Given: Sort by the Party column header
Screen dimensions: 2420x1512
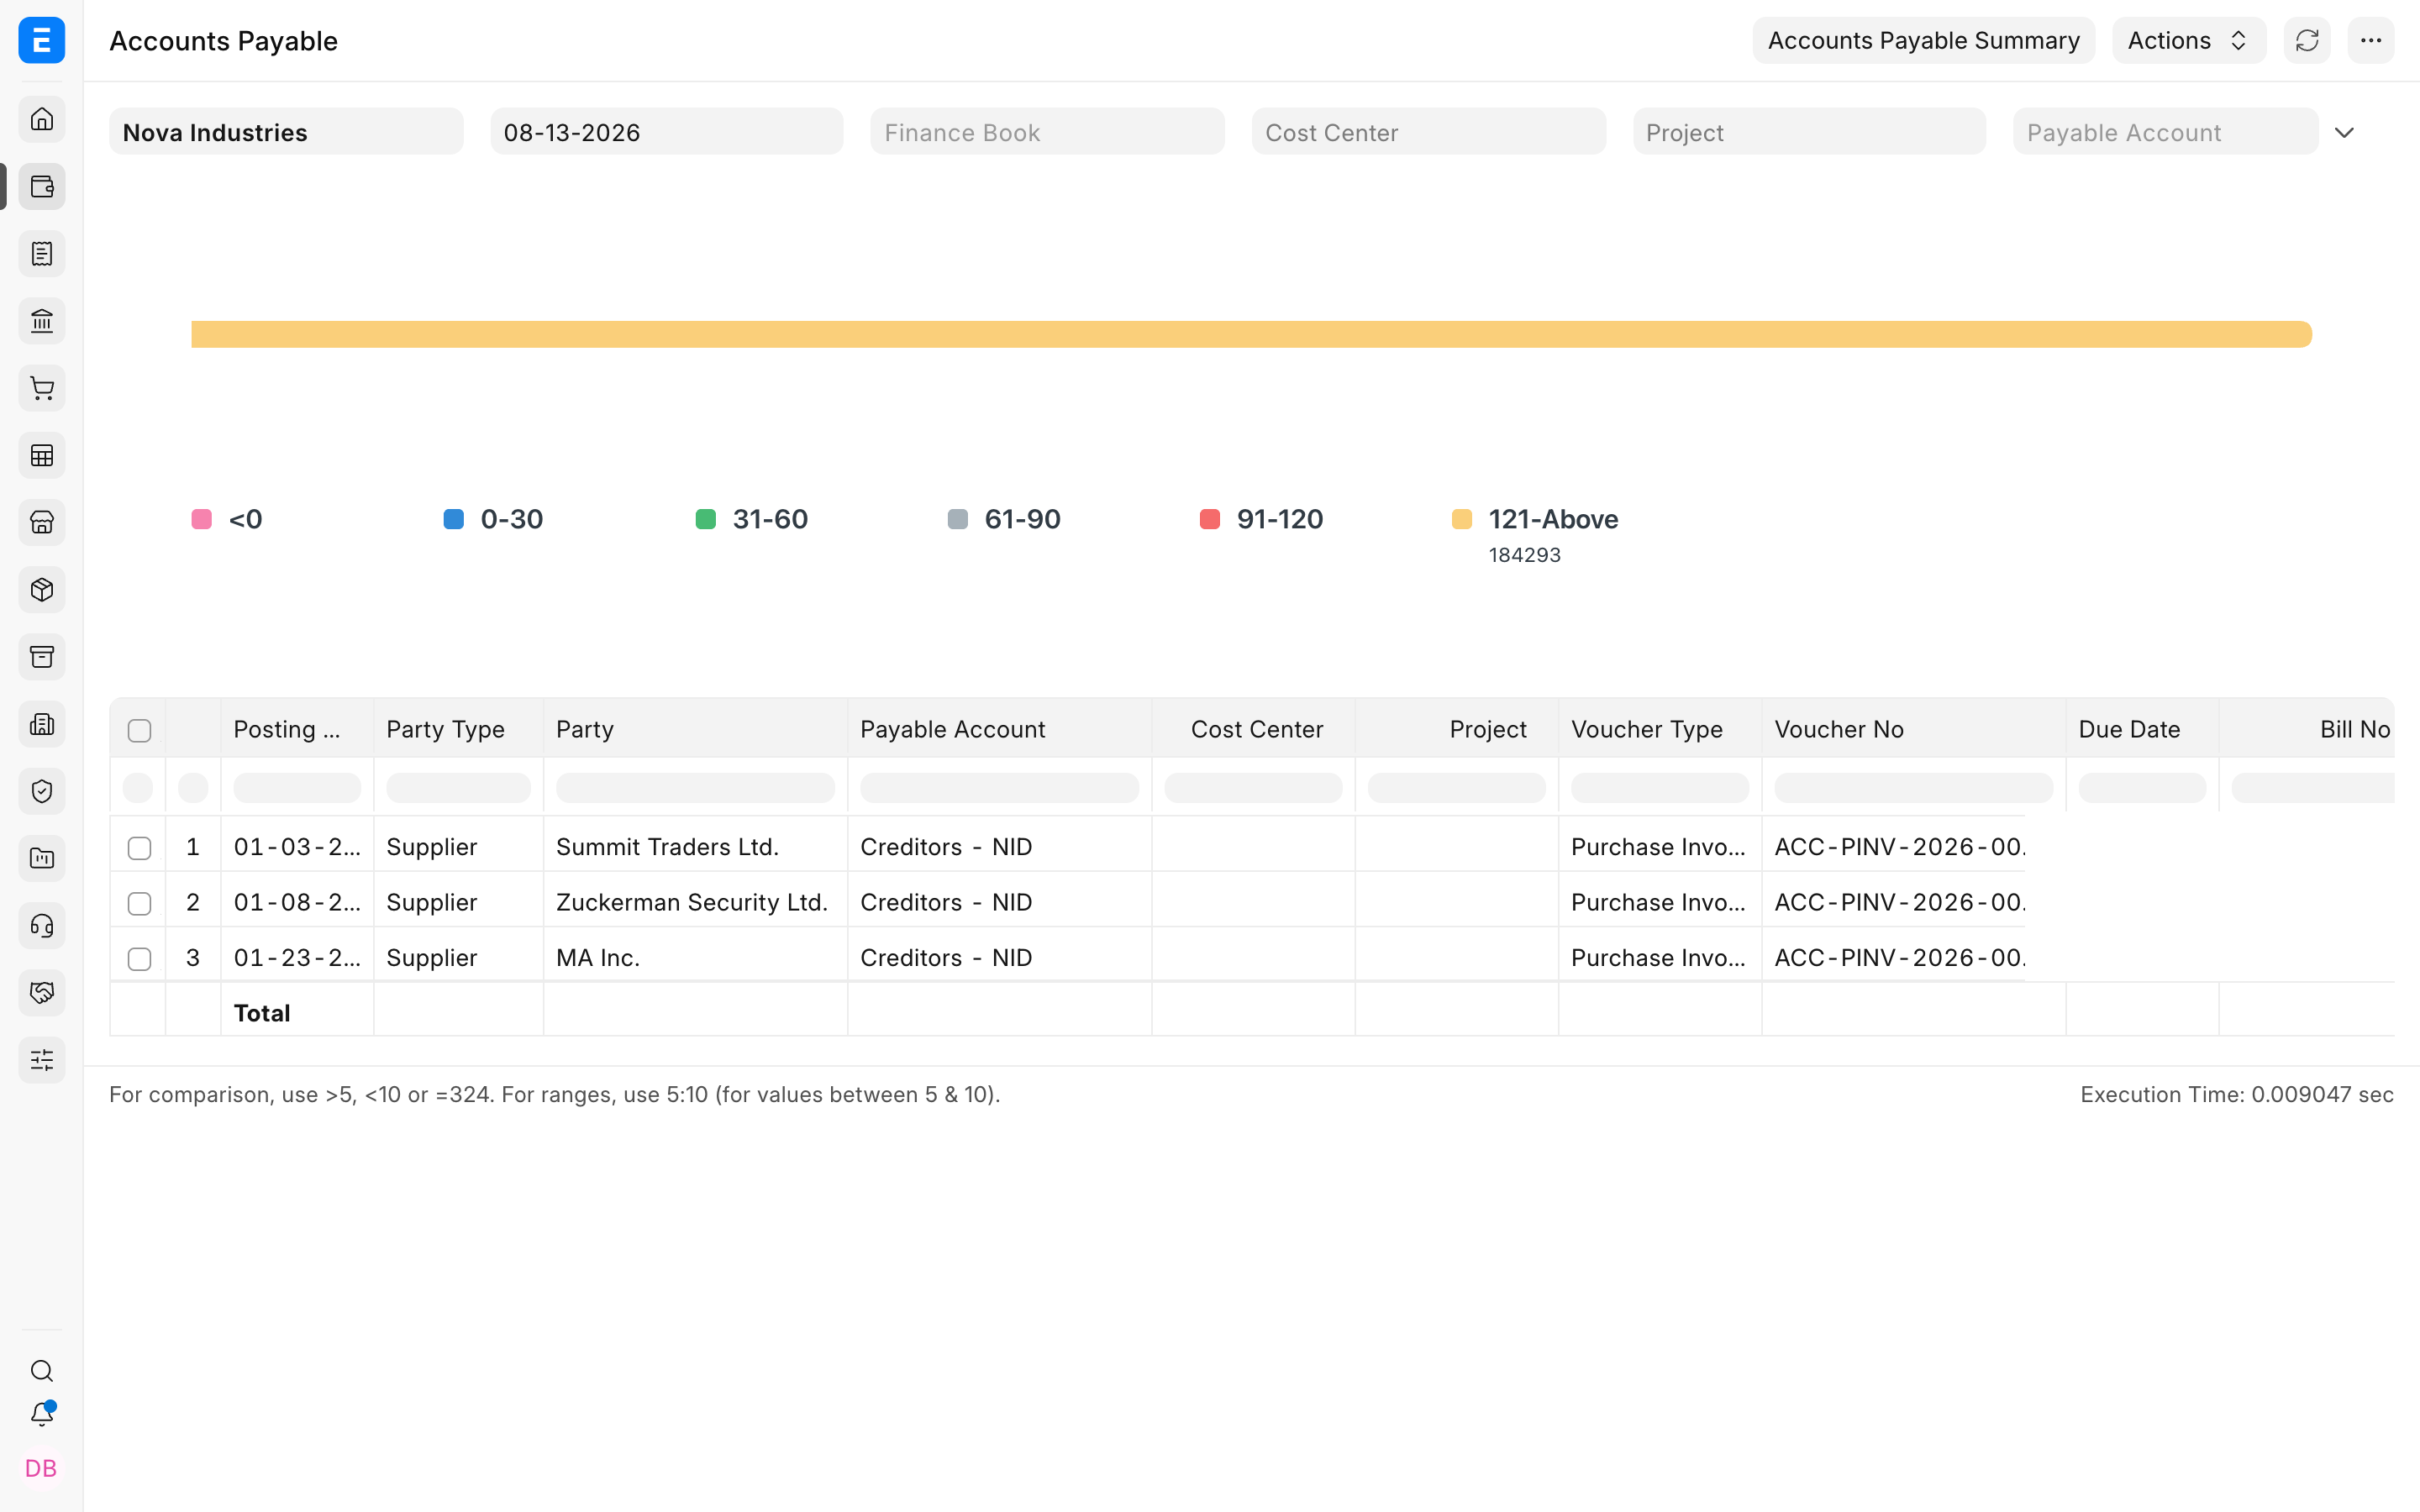Looking at the screenshot, I should tap(695, 729).
